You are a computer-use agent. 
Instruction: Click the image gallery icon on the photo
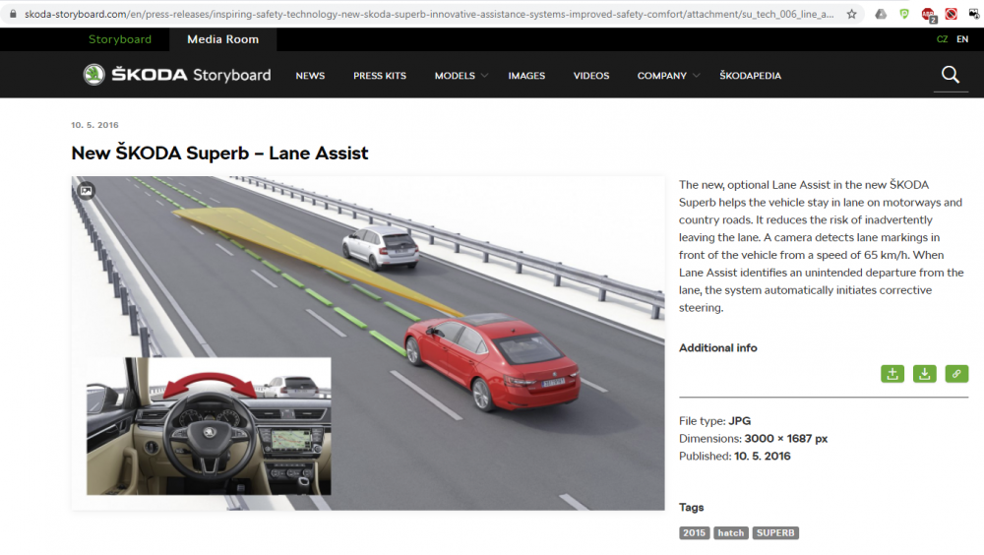point(86,190)
